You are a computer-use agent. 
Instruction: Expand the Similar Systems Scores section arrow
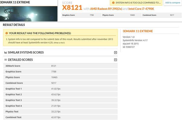coord(116,52)
